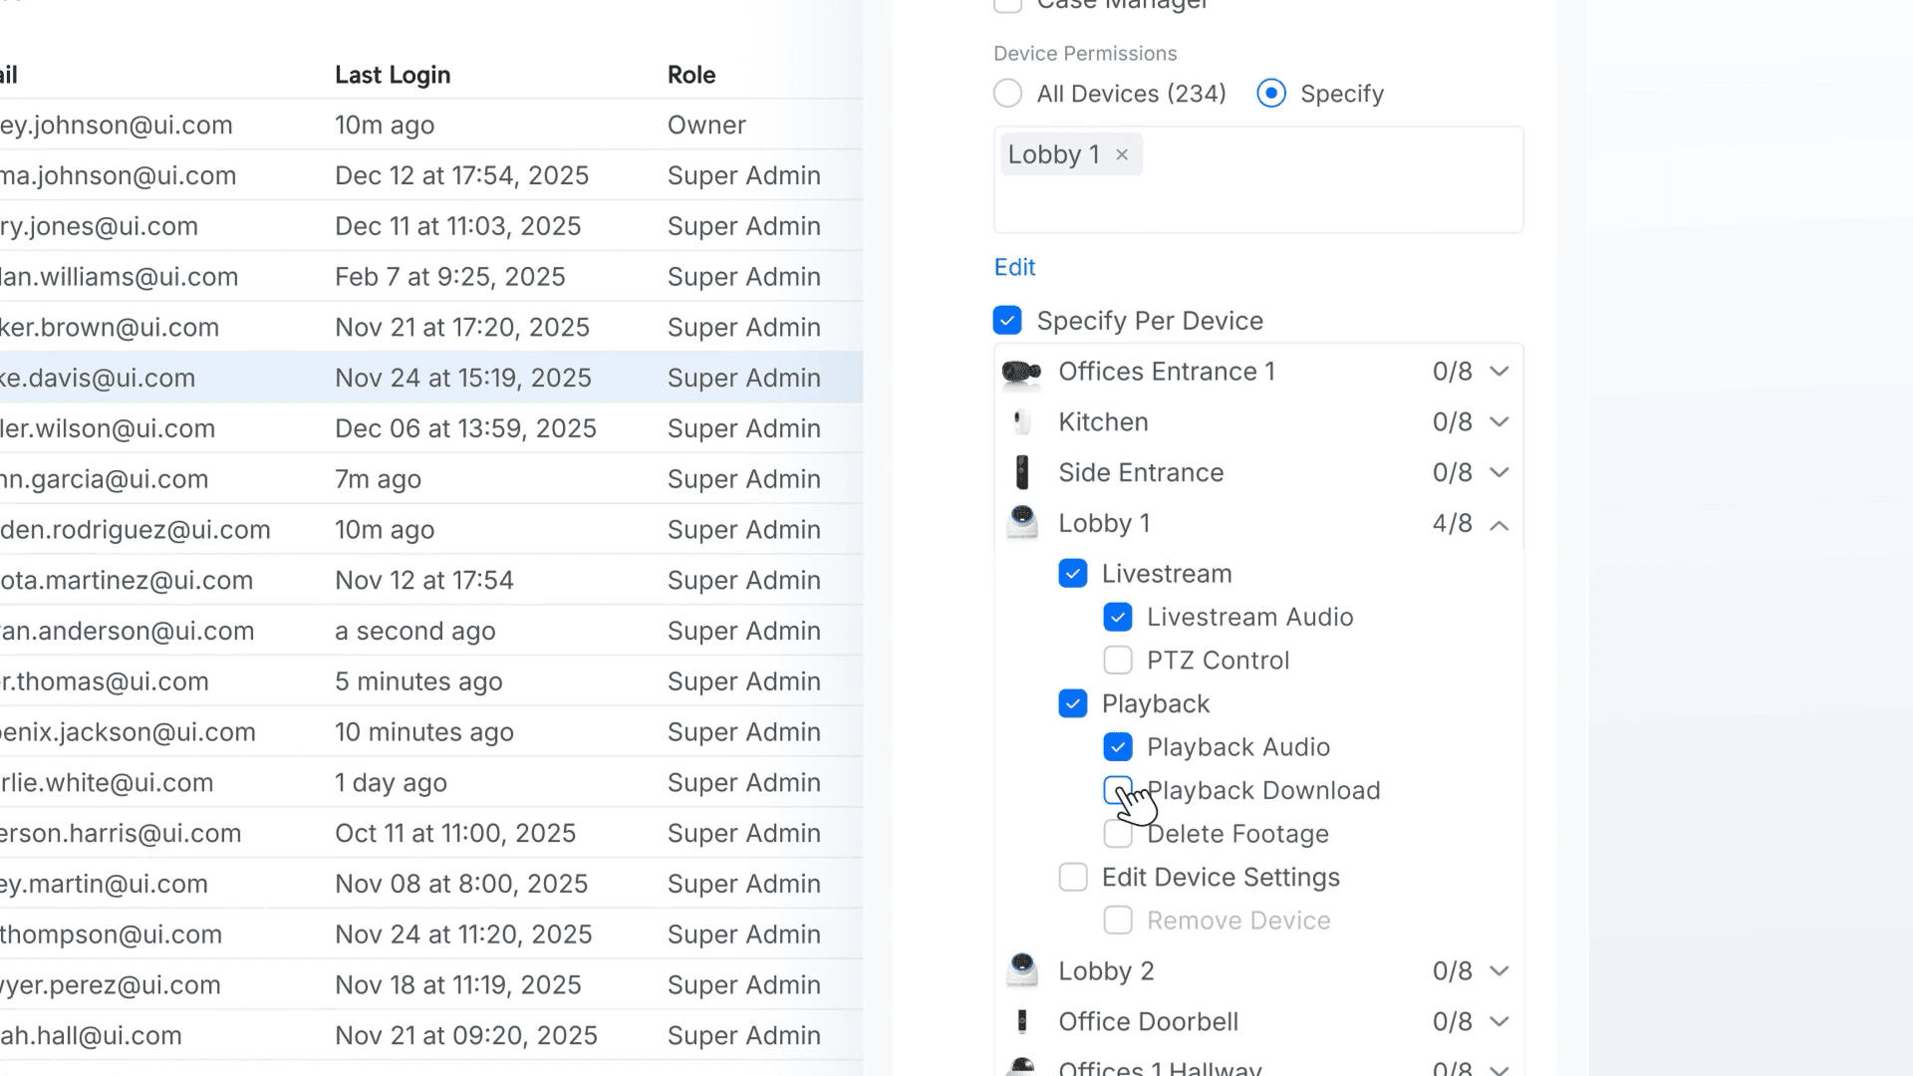This screenshot has width=1913, height=1076.
Task: Remove the Lobby 1 tag with the x icon
Action: 1122,154
